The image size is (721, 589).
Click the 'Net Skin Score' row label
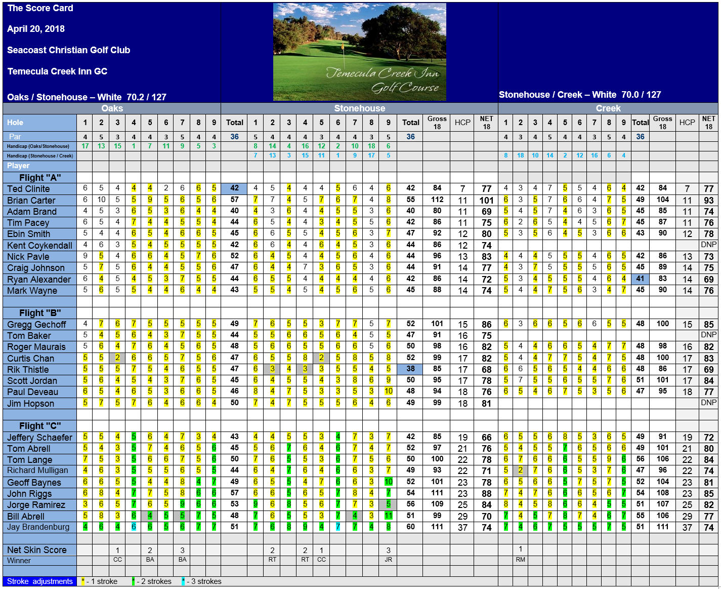[x=37, y=550]
